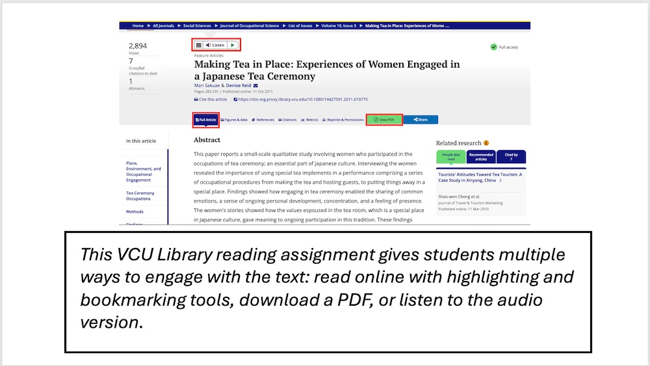Open Tourists' Attitudes Toward Tea Tourism article
Image resolution: width=650 pixels, height=366 pixels.
[x=480, y=177]
